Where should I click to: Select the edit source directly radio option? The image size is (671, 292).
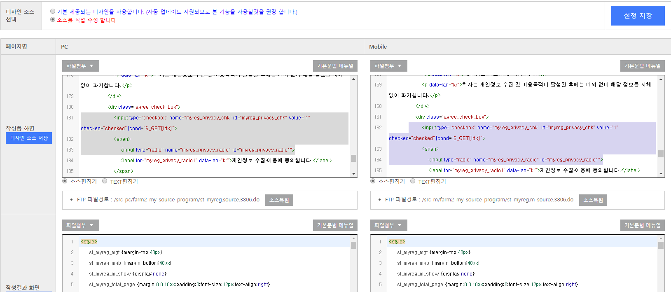[53, 19]
